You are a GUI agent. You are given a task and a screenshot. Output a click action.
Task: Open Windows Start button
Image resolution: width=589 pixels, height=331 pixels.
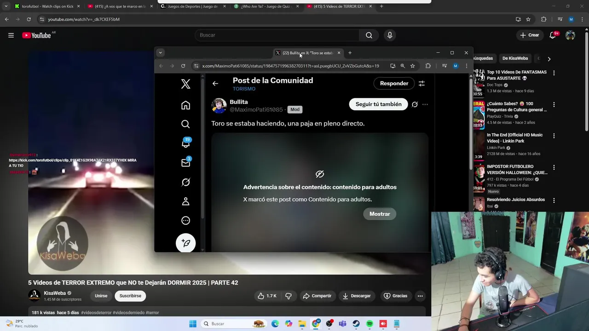[x=193, y=324]
